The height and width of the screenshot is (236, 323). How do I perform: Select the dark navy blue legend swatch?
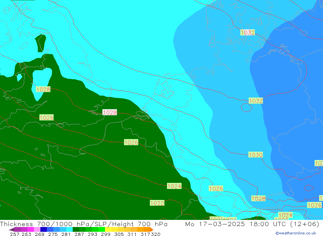click(x=44, y=230)
